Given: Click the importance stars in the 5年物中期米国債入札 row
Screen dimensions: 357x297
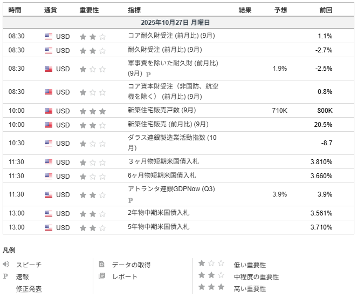Looking at the screenshot, I should click(x=92, y=227).
